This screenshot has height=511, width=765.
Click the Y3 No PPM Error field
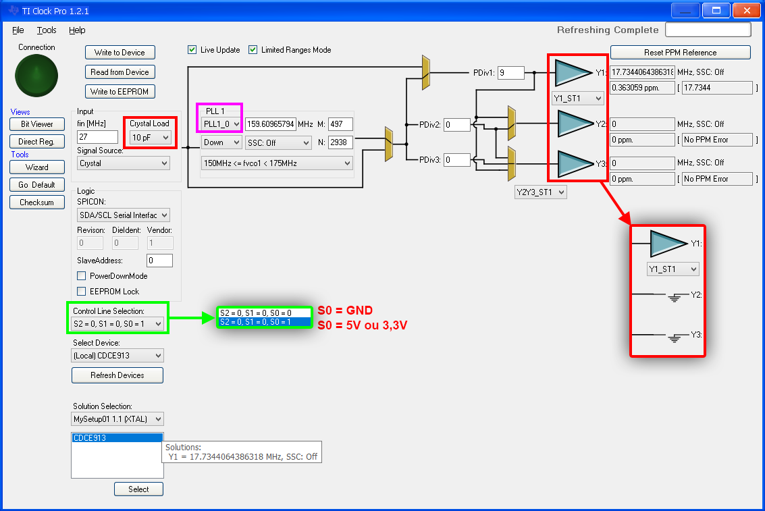pyautogui.click(x=717, y=179)
